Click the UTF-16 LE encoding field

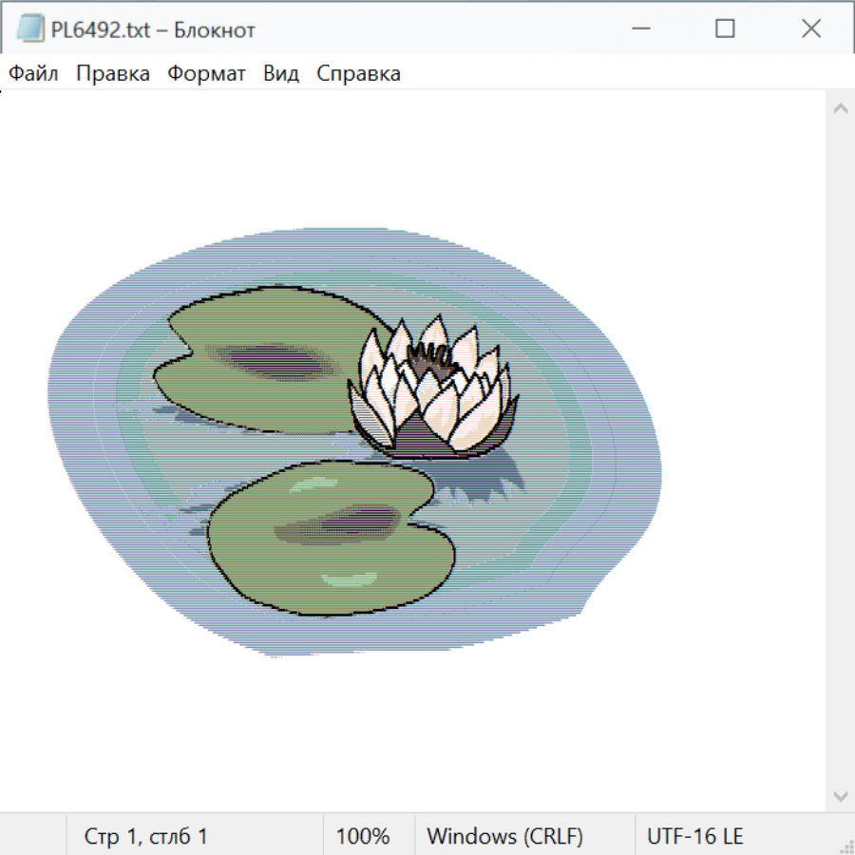694,837
